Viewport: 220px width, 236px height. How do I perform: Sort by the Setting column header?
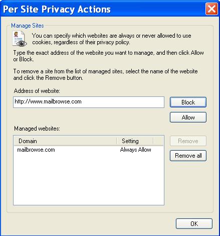click(135, 141)
